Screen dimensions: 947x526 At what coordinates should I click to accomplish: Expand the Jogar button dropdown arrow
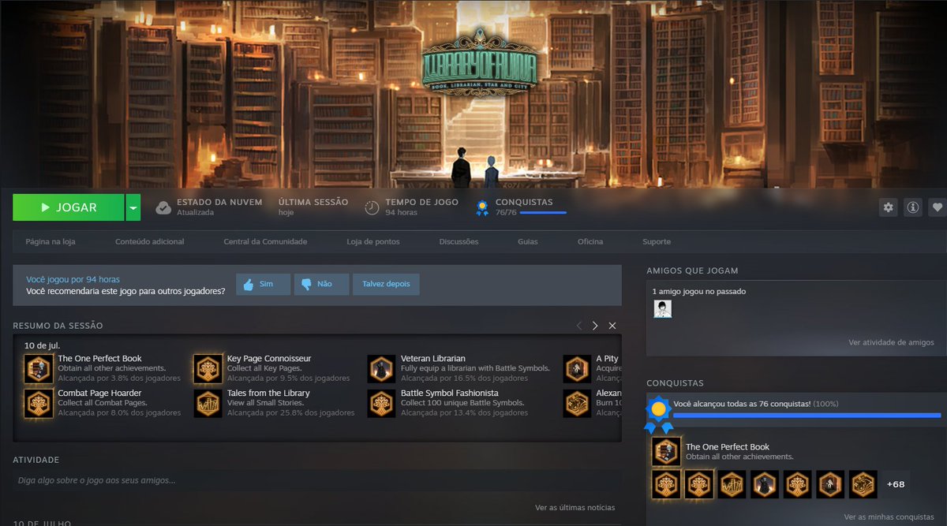coord(133,207)
